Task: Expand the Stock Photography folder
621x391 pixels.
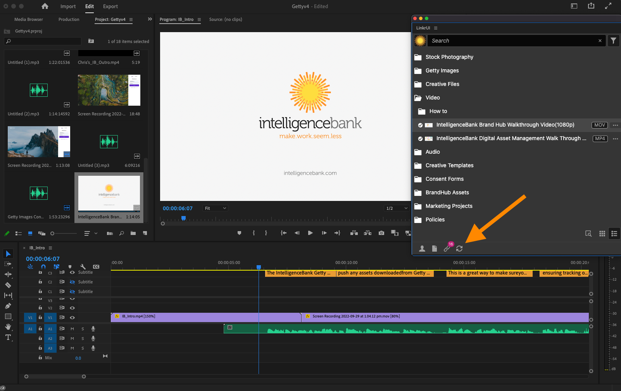Action: pyautogui.click(x=449, y=57)
